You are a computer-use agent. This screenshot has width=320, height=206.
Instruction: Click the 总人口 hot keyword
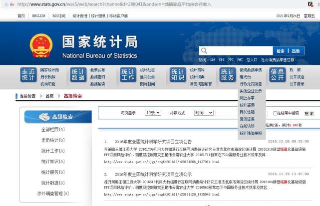click(252, 60)
